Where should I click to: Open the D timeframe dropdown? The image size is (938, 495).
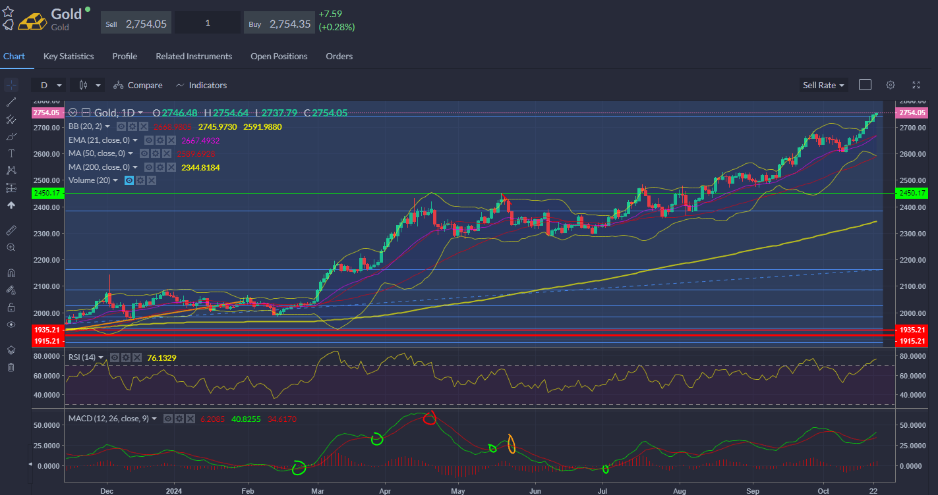[x=51, y=85]
